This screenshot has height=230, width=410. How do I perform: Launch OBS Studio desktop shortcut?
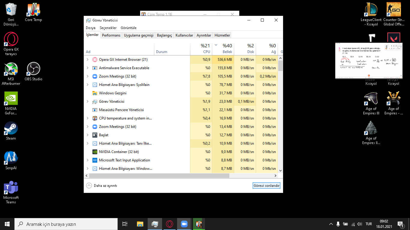coord(33,71)
